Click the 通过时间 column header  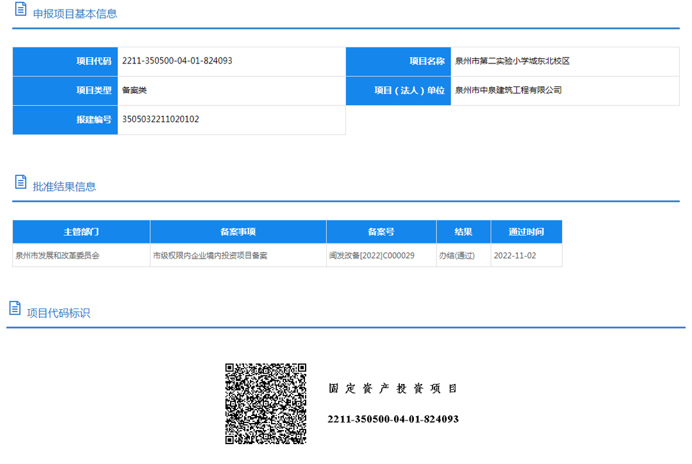point(527,232)
